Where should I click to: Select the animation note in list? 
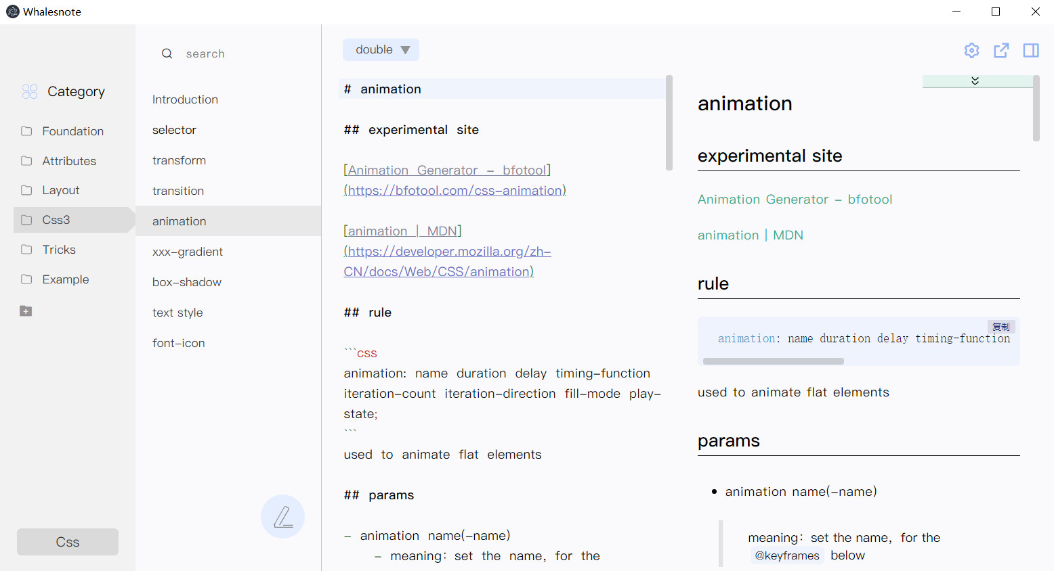click(x=228, y=221)
